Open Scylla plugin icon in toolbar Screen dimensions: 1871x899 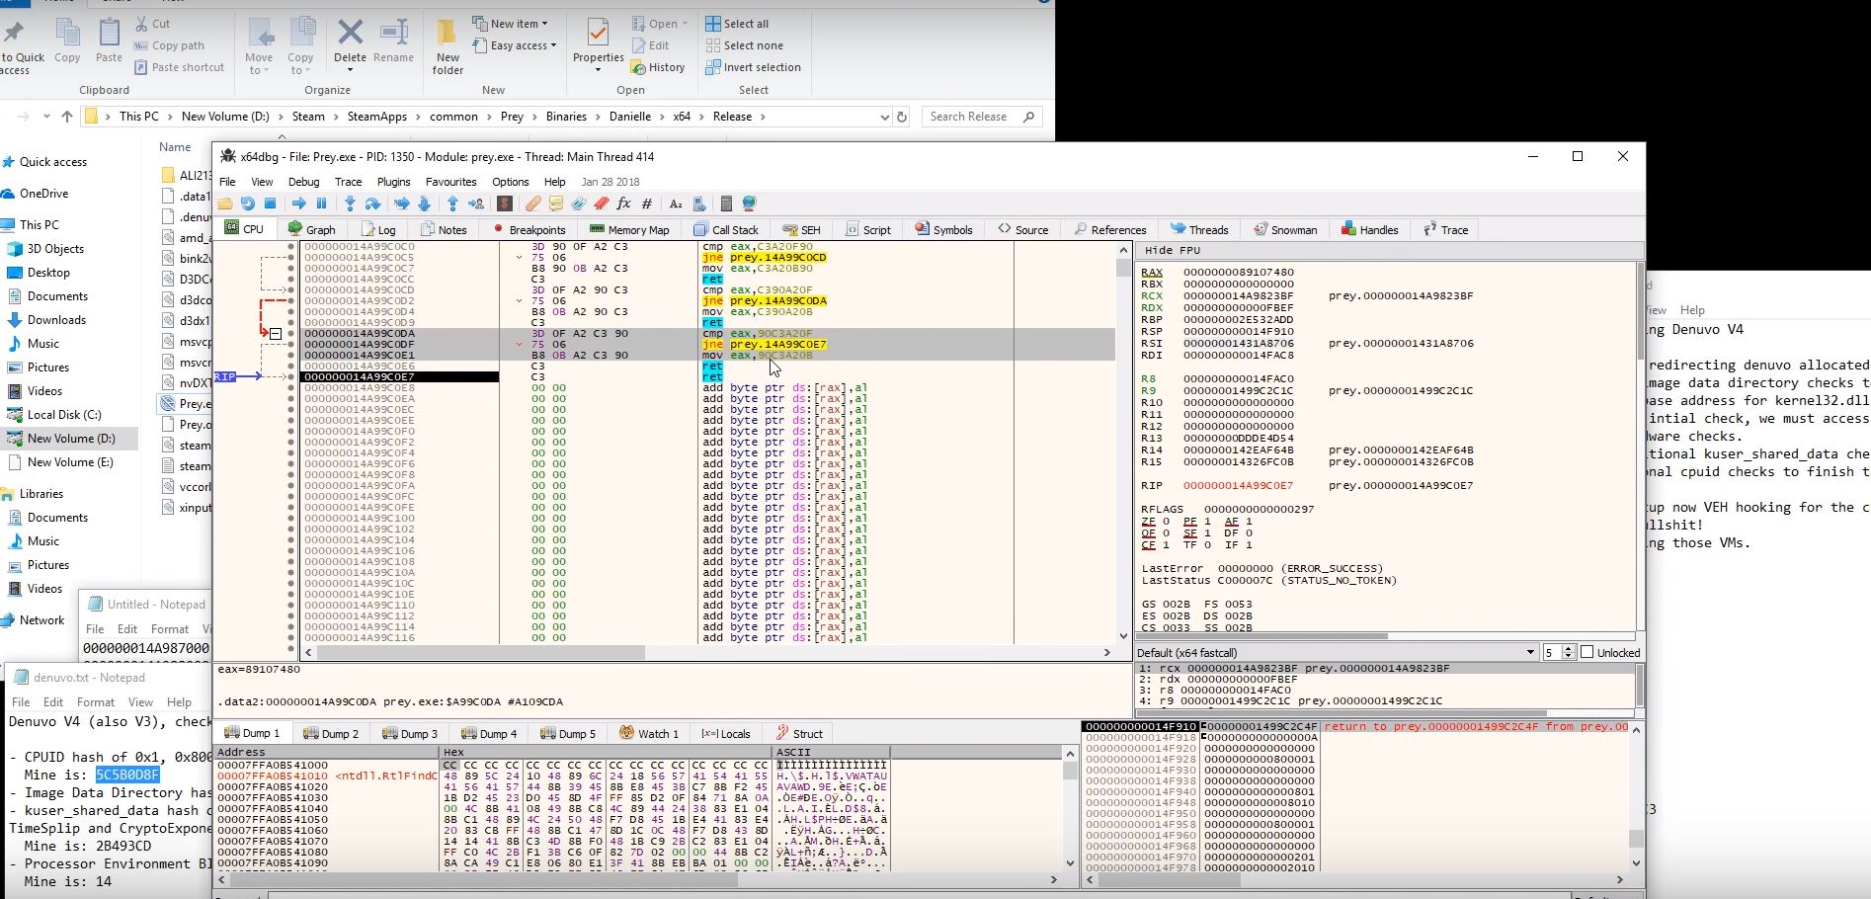coord(505,204)
